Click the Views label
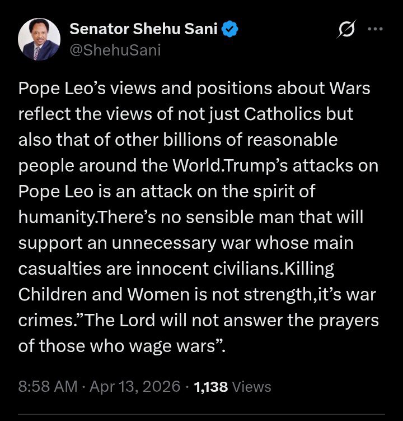The width and height of the screenshot is (403, 421). [251, 386]
